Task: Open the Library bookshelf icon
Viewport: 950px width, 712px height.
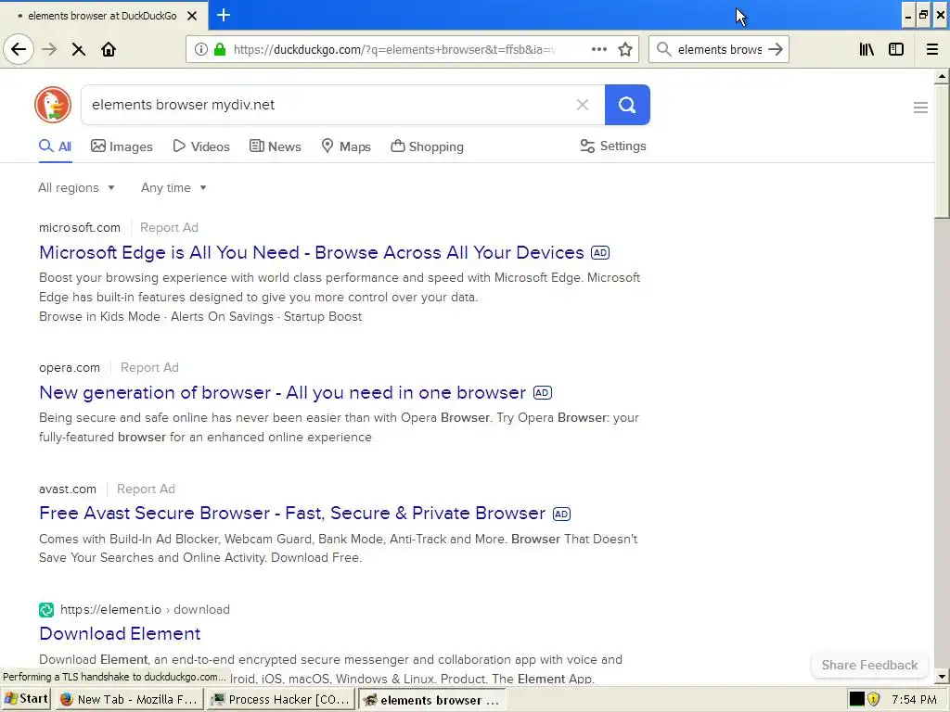Action: coord(867,49)
